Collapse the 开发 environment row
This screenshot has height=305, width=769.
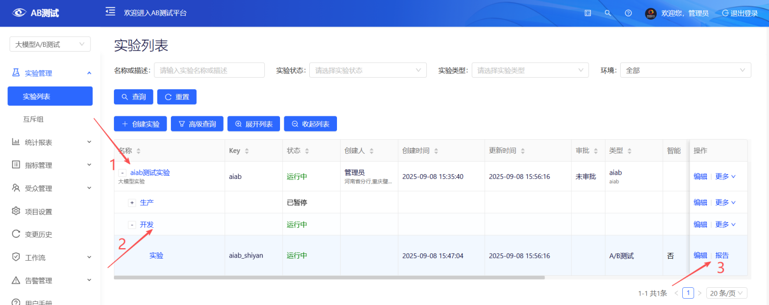(132, 225)
